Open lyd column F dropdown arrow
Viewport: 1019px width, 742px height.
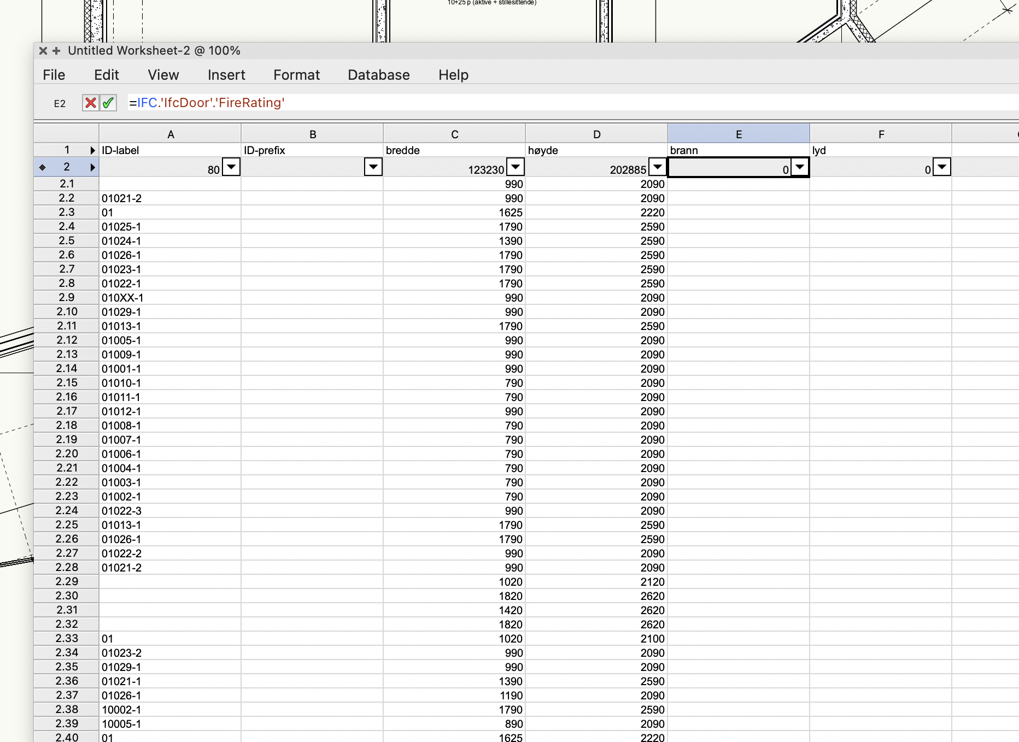point(941,167)
